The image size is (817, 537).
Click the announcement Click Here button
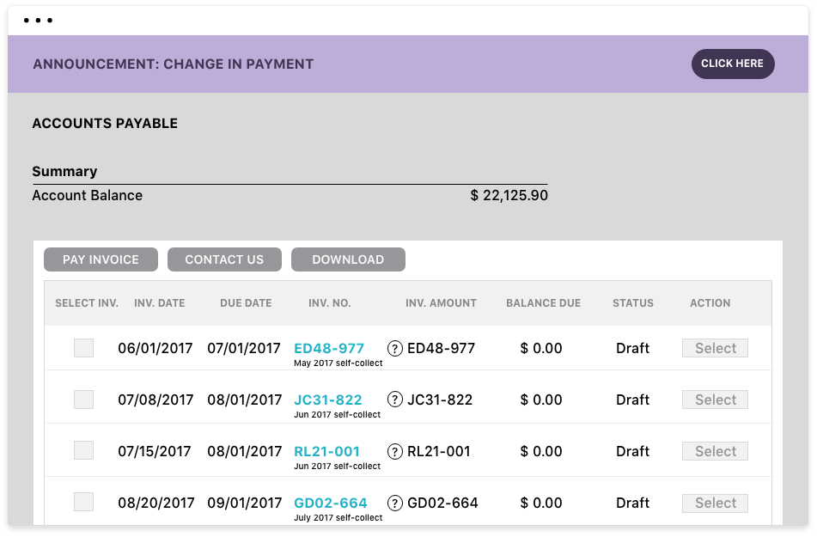point(733,64)
